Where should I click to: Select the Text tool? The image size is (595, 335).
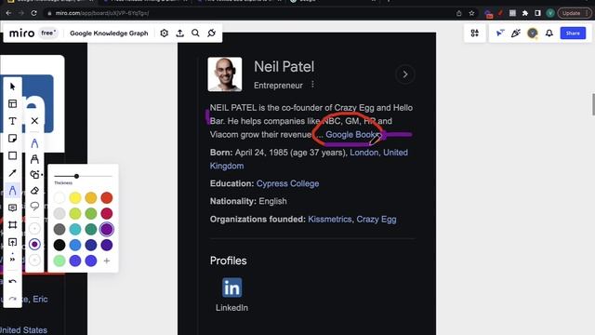[12, 121]
